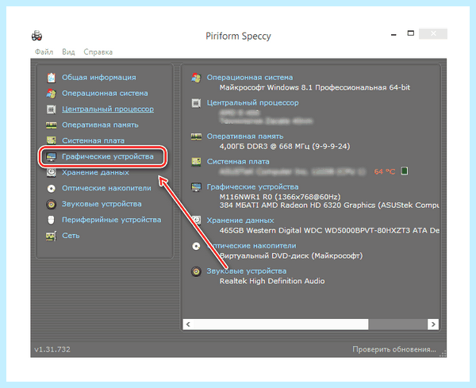The image size is (476, 388).
Task: Open Оперативная память sidebar section
Action: click(x=100, y=125)
